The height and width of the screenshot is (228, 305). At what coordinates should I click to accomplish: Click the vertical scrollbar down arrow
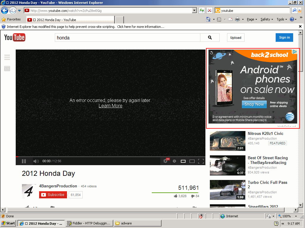click(301, 205)
